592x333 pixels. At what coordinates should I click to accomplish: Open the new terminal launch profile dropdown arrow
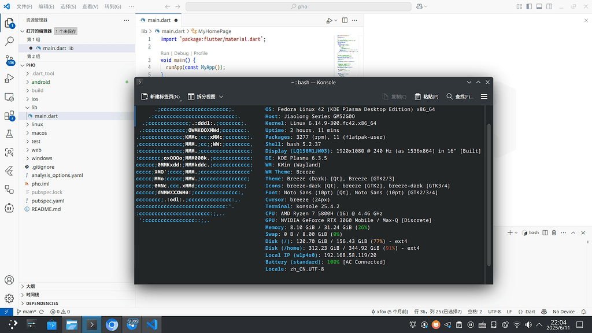pyautogui.click(x=516, y=232)
